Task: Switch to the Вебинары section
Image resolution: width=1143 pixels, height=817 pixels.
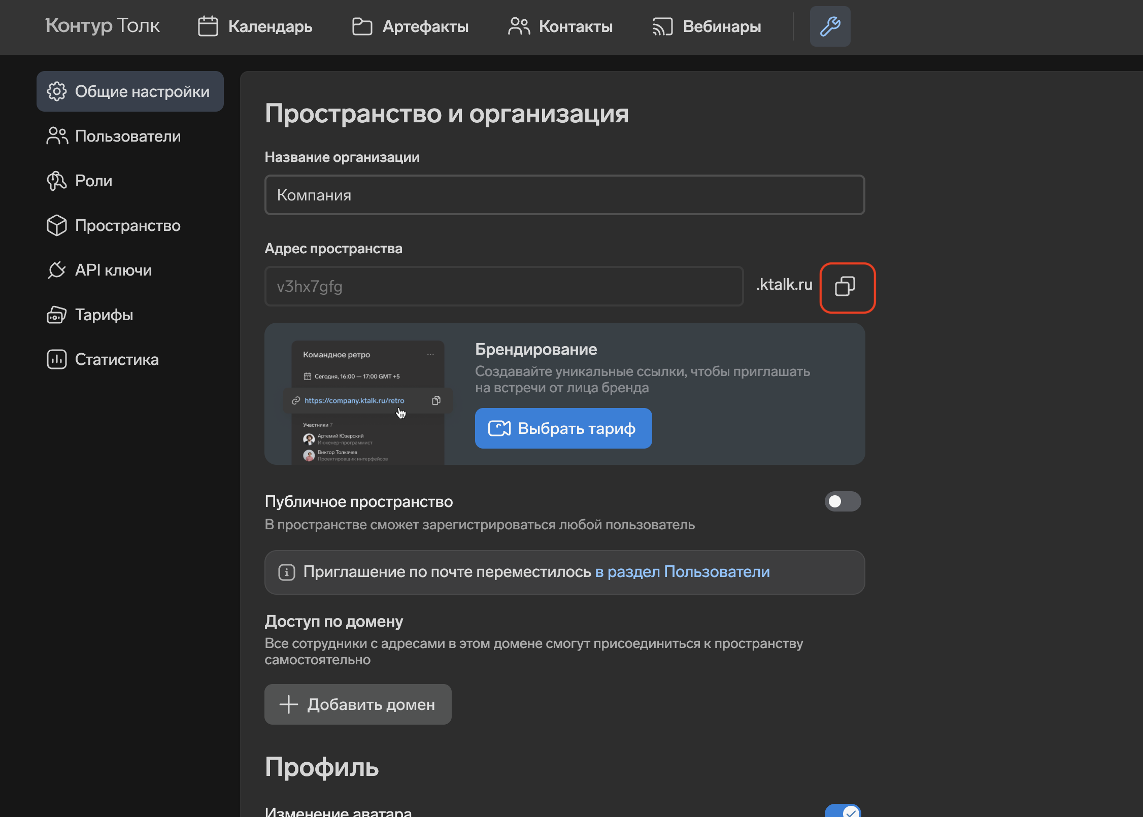Action: click(x=707, y=26)
